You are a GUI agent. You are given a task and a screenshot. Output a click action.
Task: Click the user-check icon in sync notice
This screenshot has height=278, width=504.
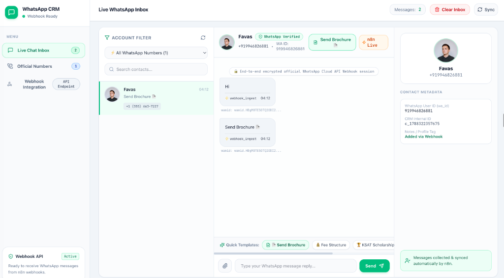pyautogui.click(x=408, y=261)
